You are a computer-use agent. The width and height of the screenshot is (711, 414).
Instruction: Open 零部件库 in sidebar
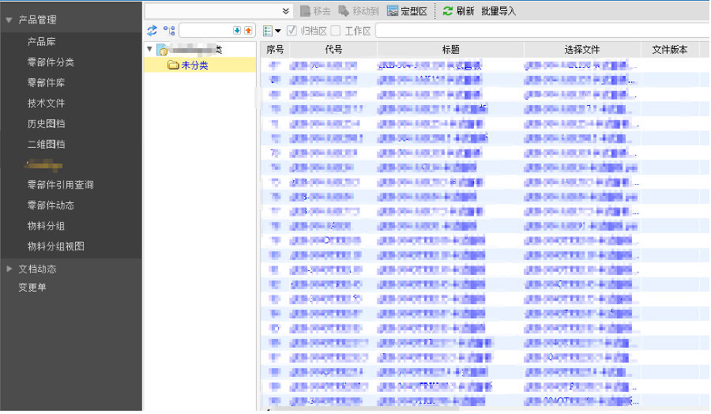click(47, 82)
